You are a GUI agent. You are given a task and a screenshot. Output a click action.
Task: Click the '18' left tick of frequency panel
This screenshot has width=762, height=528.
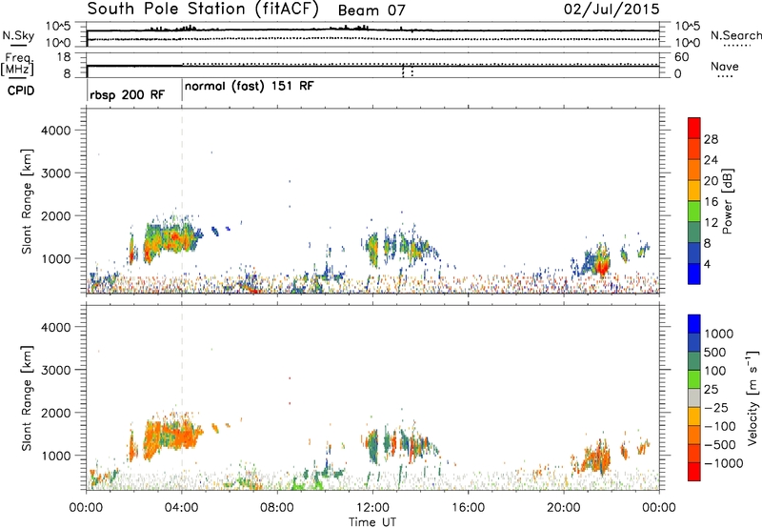point(64,57)
